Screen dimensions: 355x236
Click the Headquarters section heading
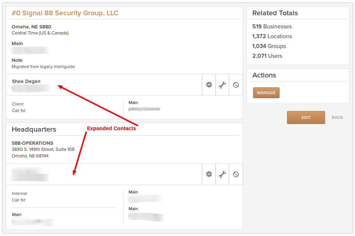click(x=34, y=129)
